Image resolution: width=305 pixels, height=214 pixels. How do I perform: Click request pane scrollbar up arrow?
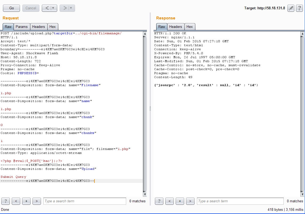[145, 33]
